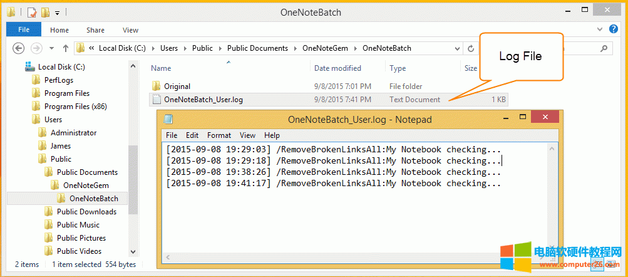Viewport: 628px width, 277px height.
Task: Open the Share ribbon tab
Action: tap(96, 30)
